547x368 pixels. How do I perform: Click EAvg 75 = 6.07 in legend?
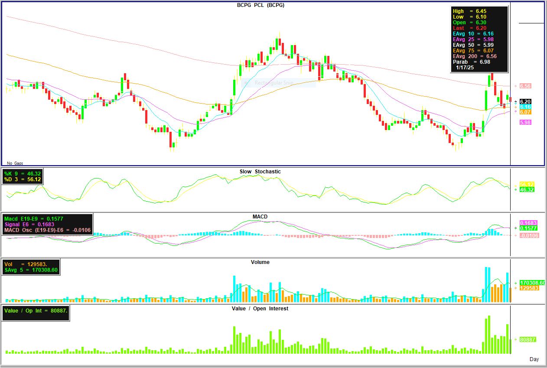(473, 51)
